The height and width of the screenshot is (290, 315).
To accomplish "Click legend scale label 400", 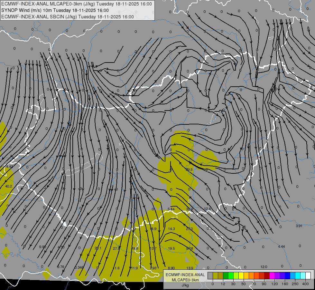I will [305, 284].
